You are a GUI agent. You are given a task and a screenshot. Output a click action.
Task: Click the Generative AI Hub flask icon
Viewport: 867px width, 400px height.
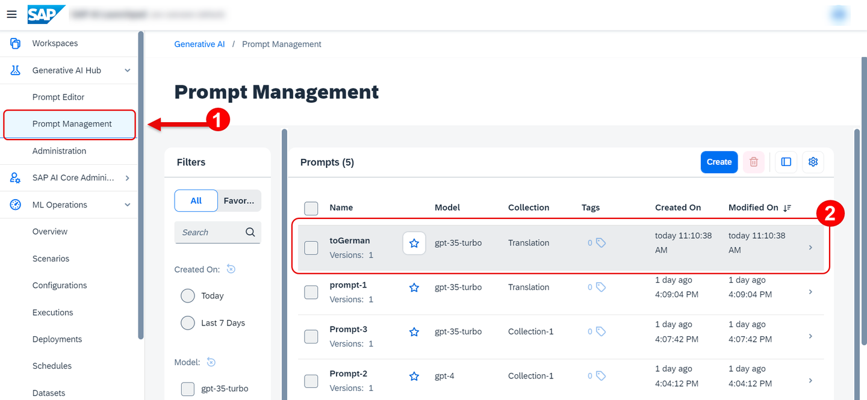[x=16, y=70]
